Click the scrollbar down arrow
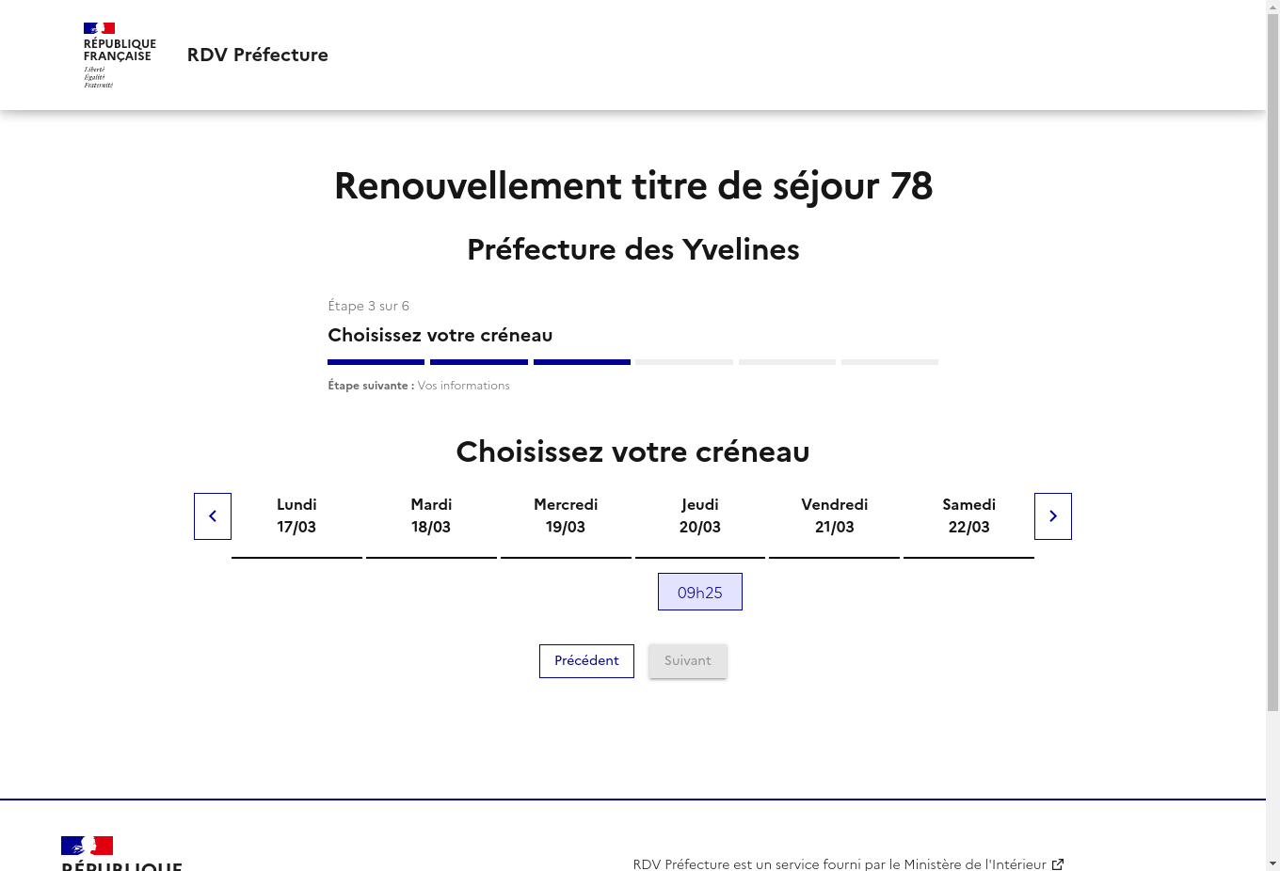This screenshot has width=1280, height=871. [x=1272, y=863]
